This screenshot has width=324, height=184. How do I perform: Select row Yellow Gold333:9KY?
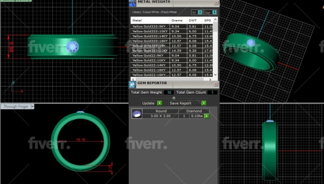pos(172,27)
